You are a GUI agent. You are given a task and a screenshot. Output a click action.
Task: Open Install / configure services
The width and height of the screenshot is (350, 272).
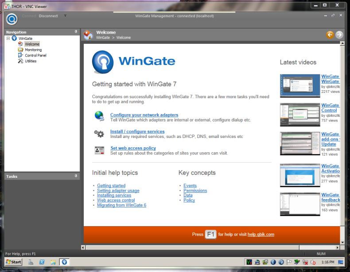pyautogui.click(x=137, y=131)
